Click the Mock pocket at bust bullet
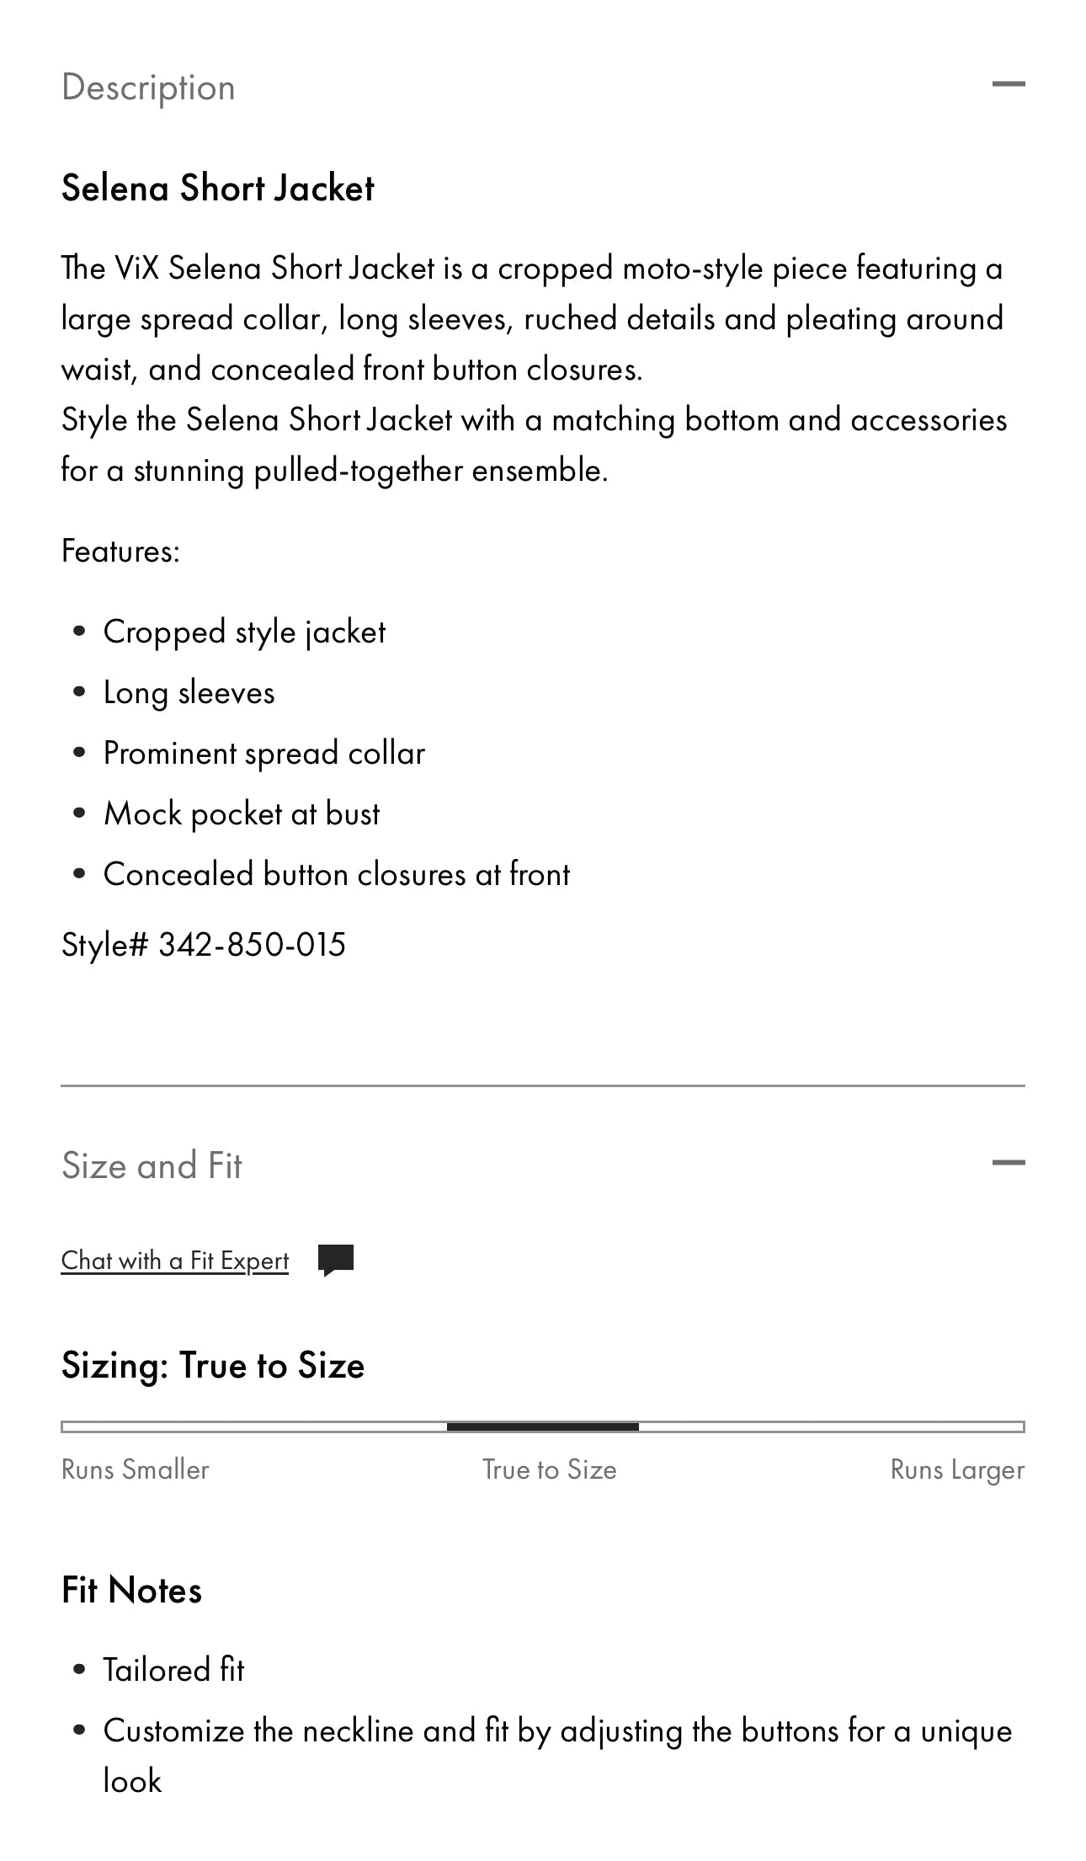Image resolution: width=1086 pixels, height=1861 pixels. pos(242,814)
